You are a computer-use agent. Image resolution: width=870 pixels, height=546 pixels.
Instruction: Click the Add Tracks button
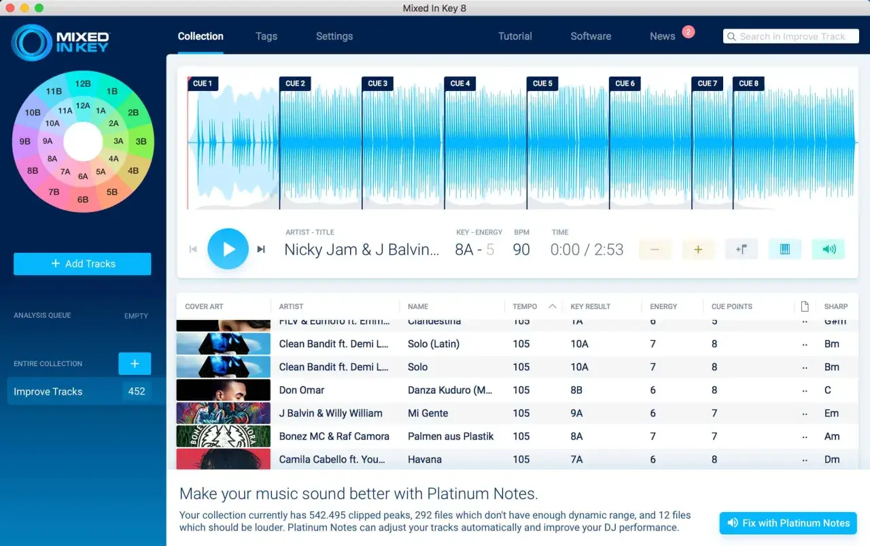pos(82,263)
